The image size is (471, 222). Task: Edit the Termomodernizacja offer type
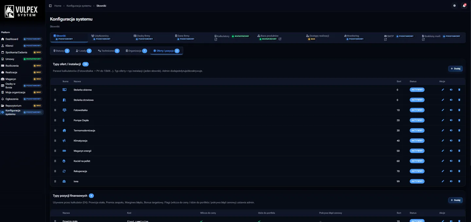click(x=443, y=130)
